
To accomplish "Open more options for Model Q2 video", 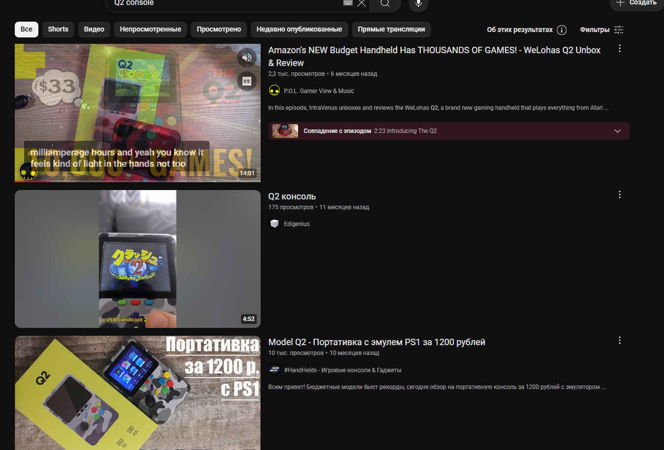I will [x=620, y=341].
